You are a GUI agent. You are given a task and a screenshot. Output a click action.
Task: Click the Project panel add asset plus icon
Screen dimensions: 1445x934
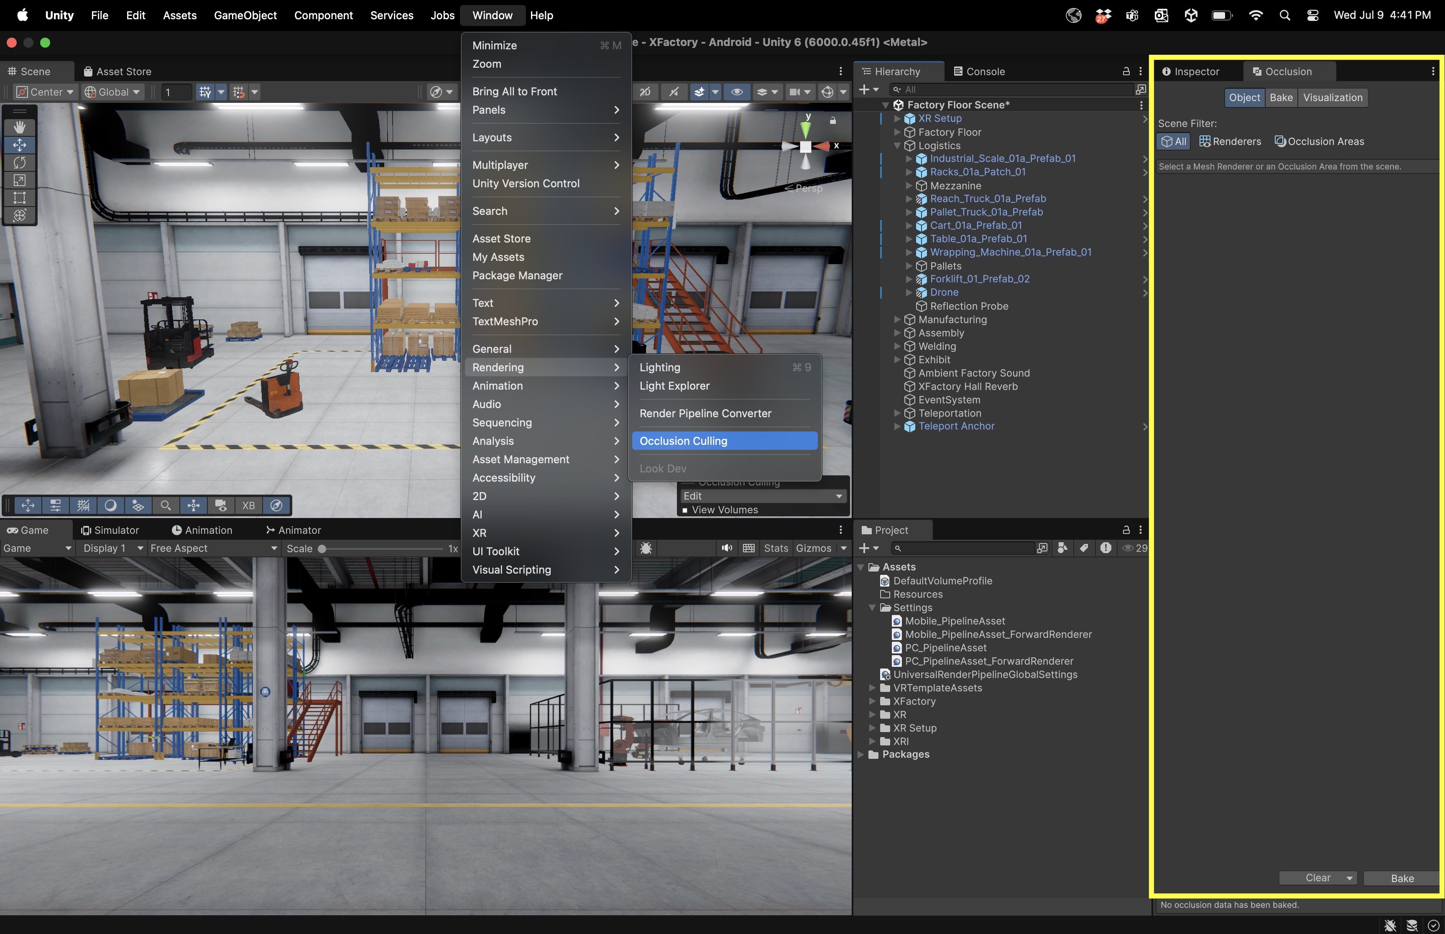point(864,548)
